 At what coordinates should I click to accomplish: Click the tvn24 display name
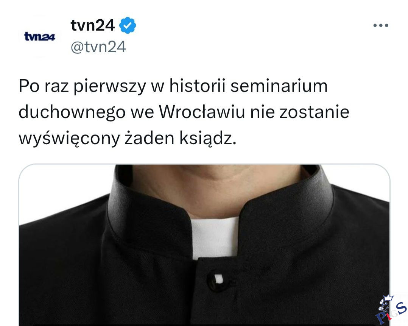pos(93,25)
